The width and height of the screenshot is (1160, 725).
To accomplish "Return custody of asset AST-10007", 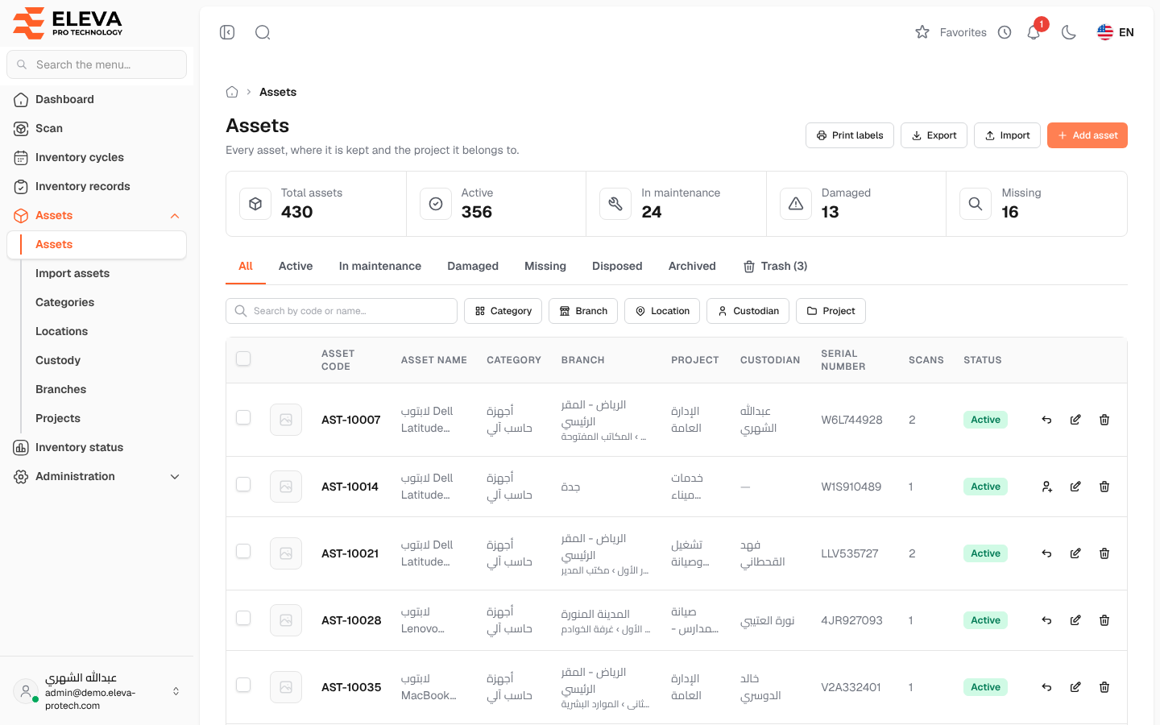I will pos(1046,420).
